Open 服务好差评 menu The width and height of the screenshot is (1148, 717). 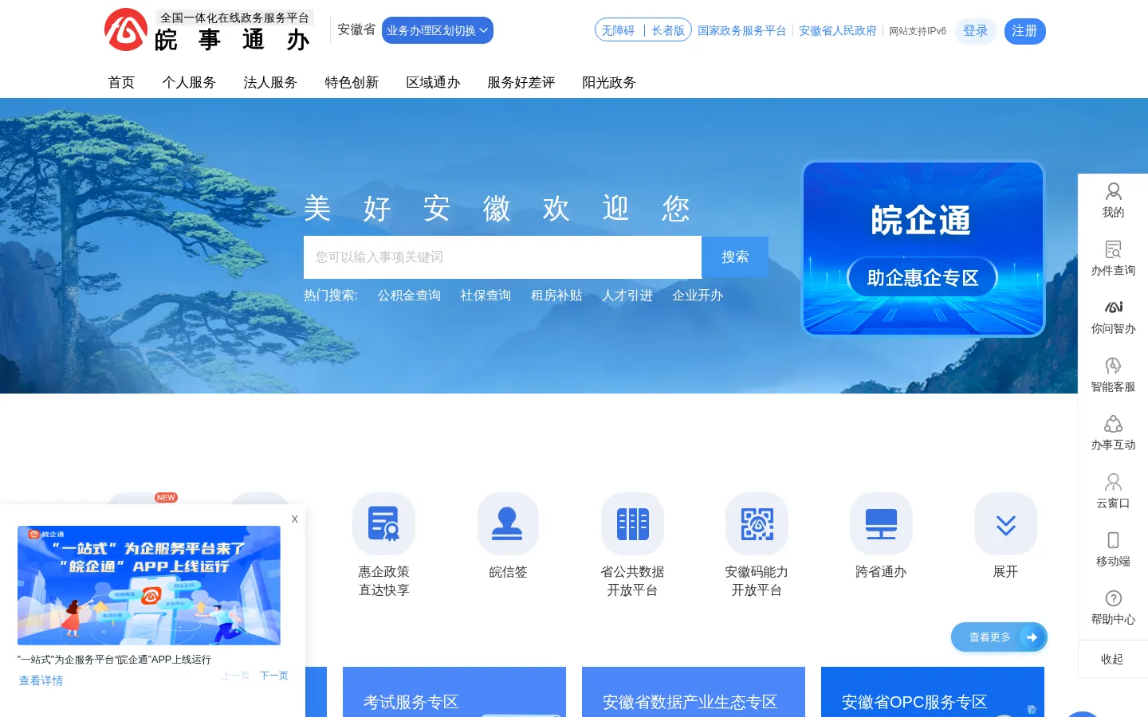pyautogui.click(x=521, y=82)
